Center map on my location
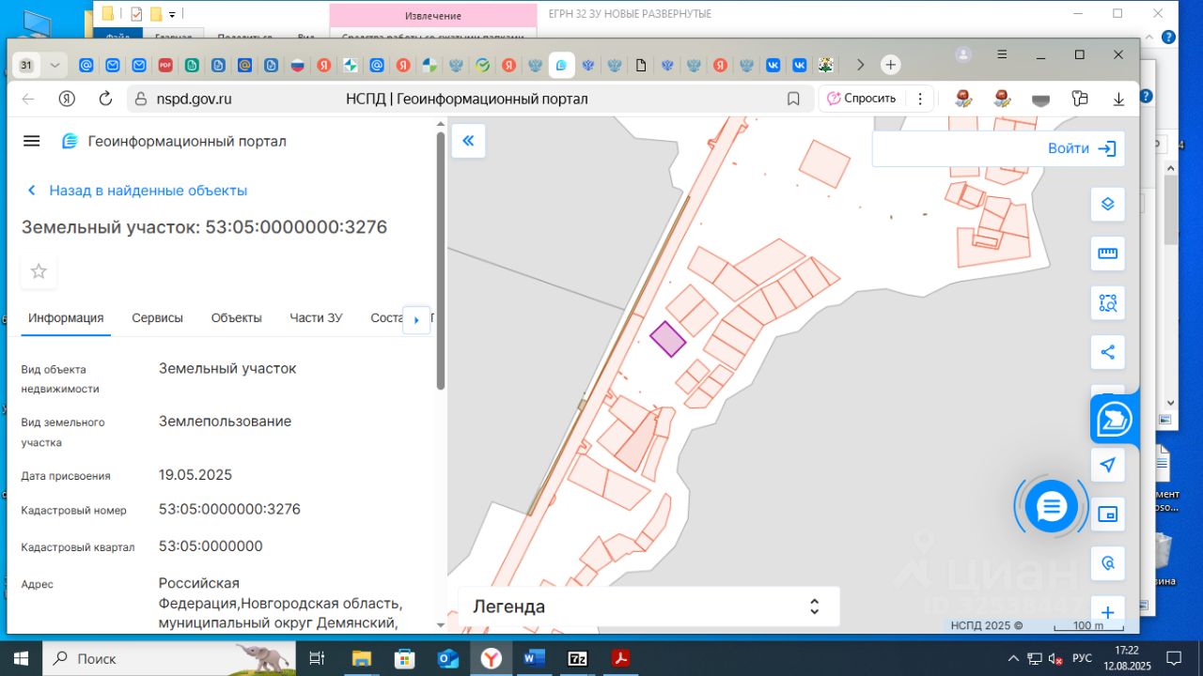The width and height of the screenshot is (1203, 676). click(1107, 465)
